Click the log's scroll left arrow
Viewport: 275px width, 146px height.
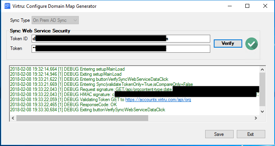point(13,118)
